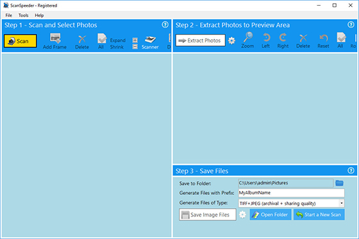Click the Shrink minus icon
Viewport: 359px width, 239px height.
tap(135, 47)
